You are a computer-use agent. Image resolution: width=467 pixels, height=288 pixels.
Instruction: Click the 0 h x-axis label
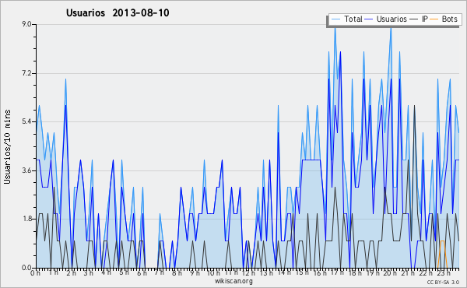tap(35, 272)
